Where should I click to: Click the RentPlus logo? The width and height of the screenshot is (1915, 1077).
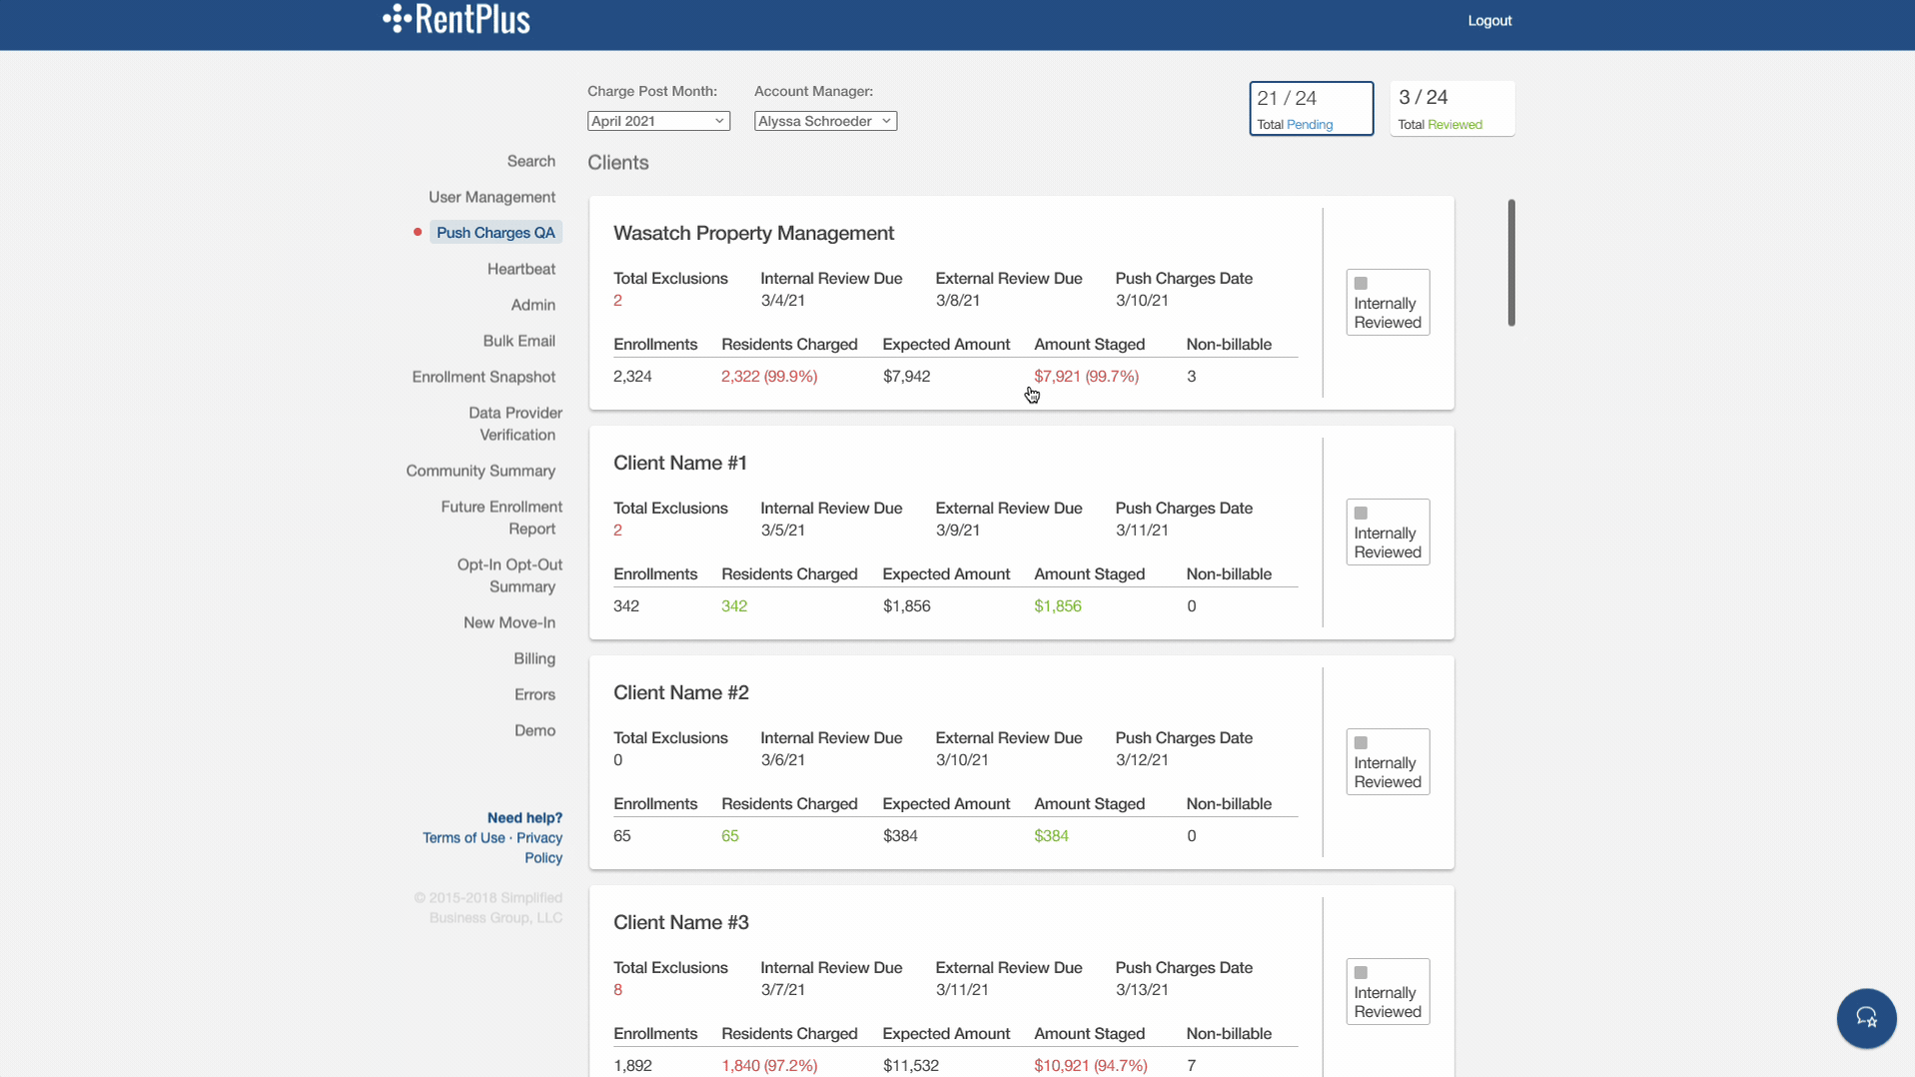pyautogui.click(x=457, y=19)
